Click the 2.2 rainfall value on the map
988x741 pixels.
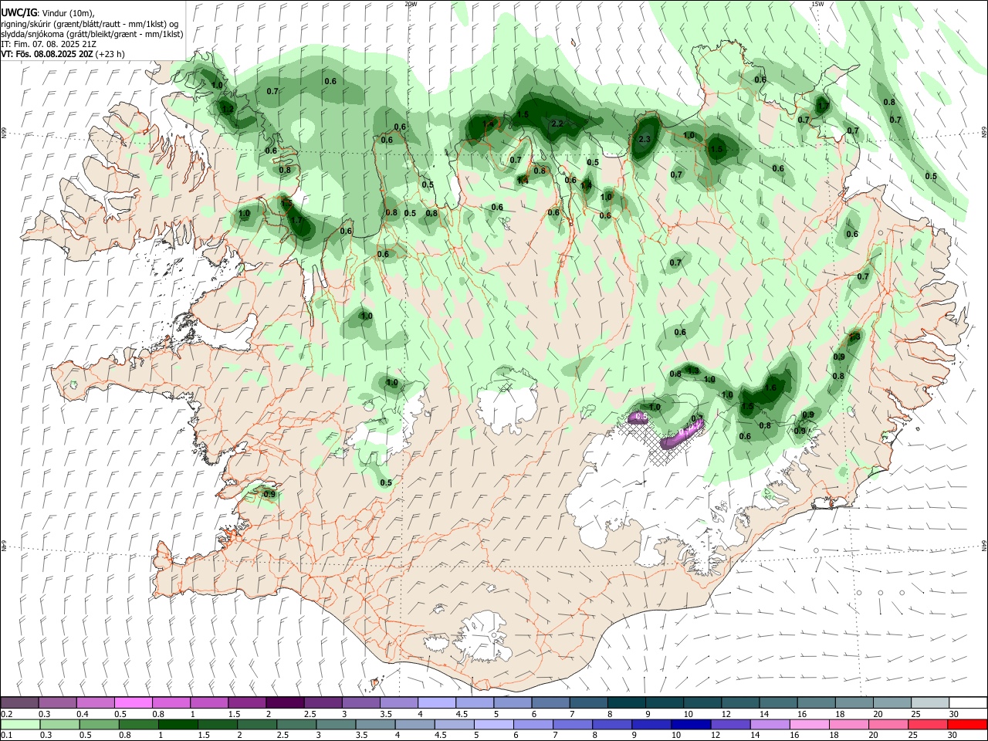click(x=557, y=123)
